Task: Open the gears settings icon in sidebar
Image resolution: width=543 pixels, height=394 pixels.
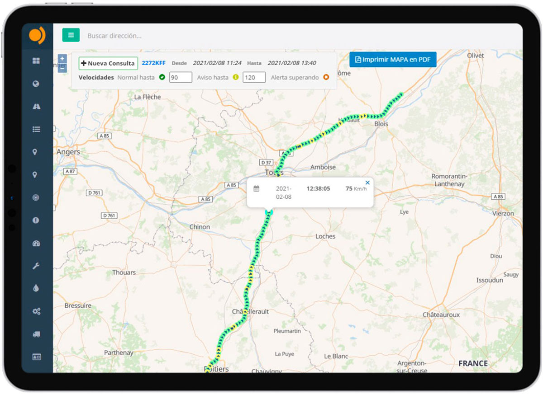Action: click(x=36, y=311)
